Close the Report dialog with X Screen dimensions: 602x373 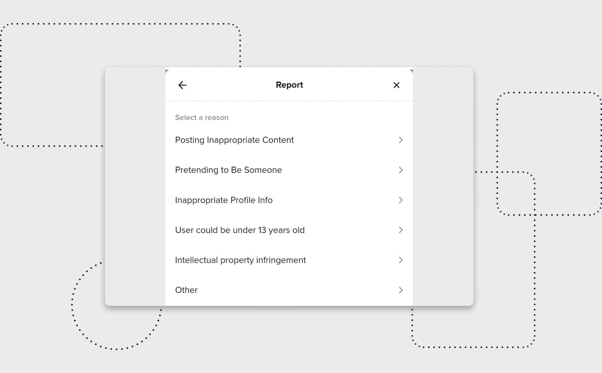[396, 85]
